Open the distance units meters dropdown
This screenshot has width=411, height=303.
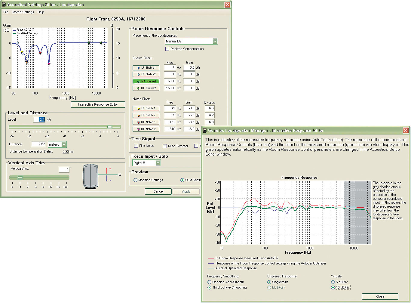pos(64,144)
